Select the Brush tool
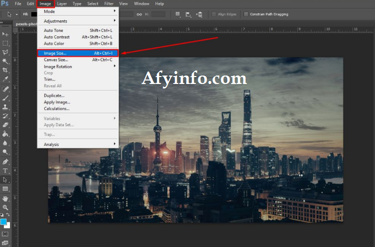 click(x=5, y=98)
